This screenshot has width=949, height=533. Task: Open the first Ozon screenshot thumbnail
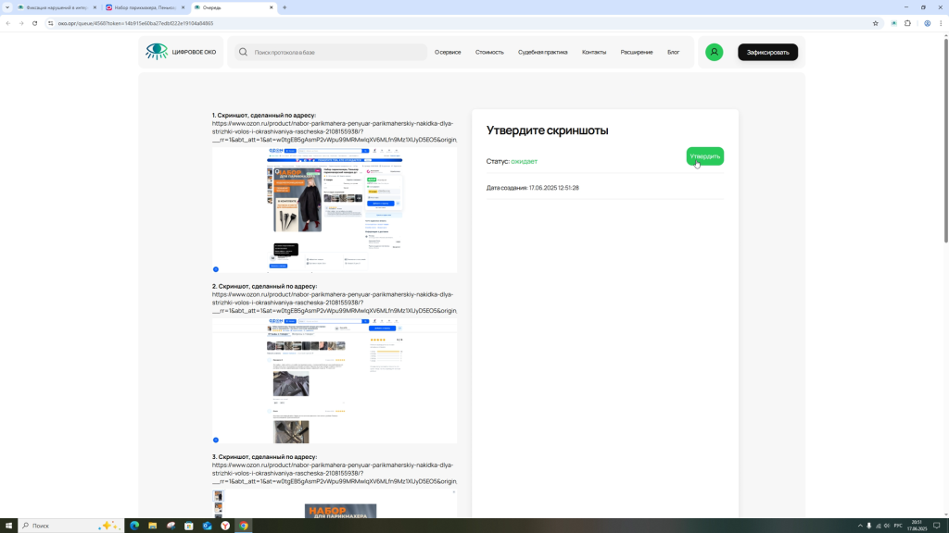tap(335, 210)
